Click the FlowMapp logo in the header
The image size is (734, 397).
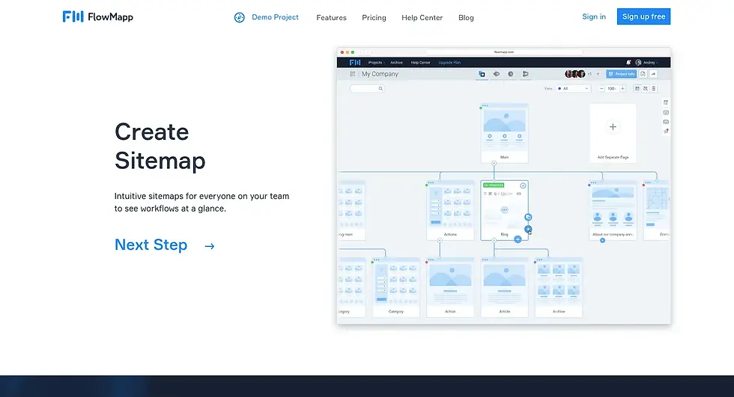tap(98, 16)
